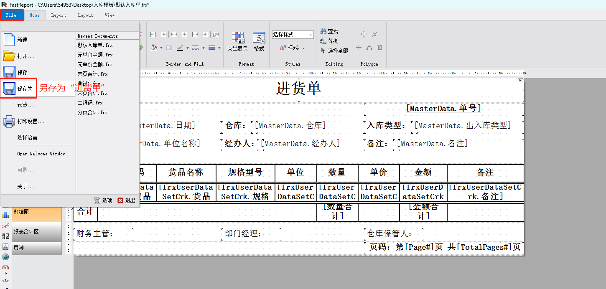Click the fill color bucket icon
The height and width of the screenshot is (289, 606).
pos(154,48)
